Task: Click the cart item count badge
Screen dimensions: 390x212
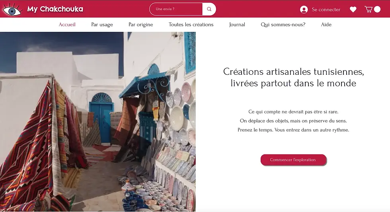Action: click(377, 9)
